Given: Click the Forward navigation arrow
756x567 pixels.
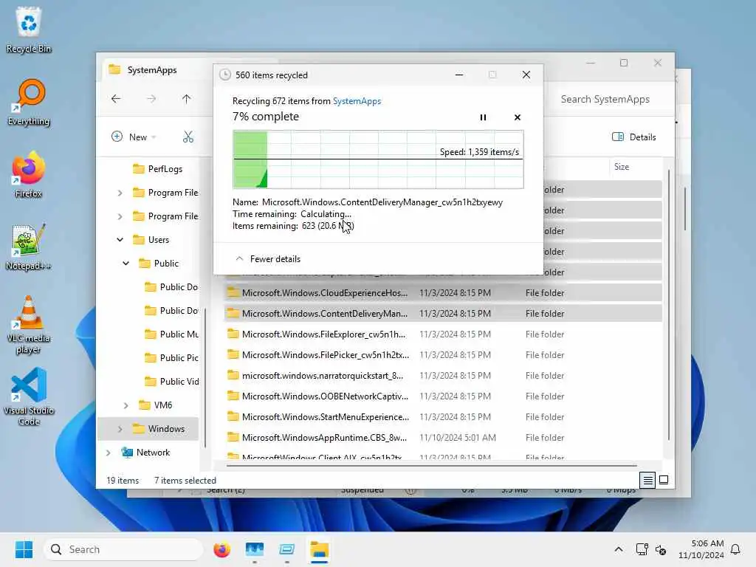Looking at the screenshot, I should coord(151,99).
